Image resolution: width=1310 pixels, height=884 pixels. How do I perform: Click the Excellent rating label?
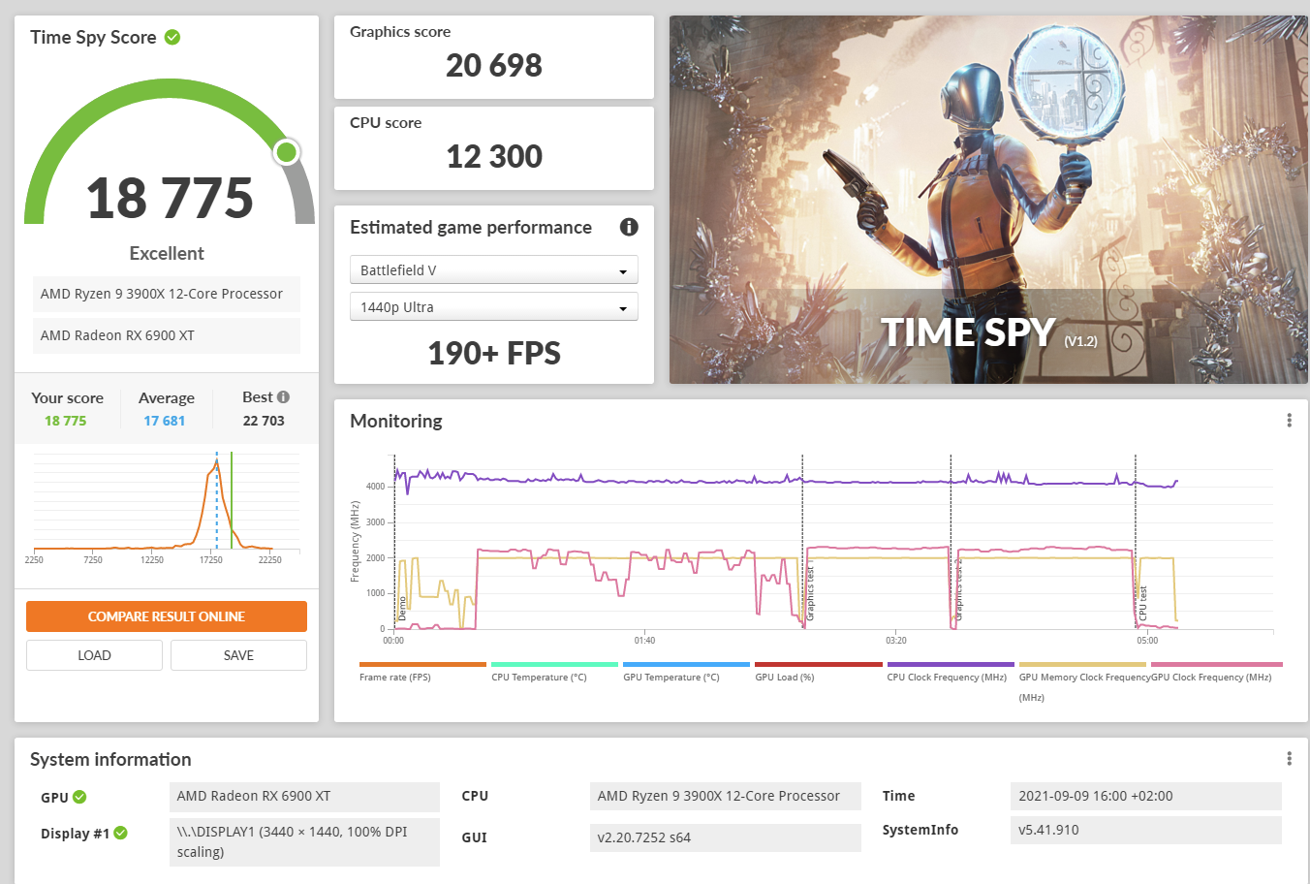click(167, 253)
